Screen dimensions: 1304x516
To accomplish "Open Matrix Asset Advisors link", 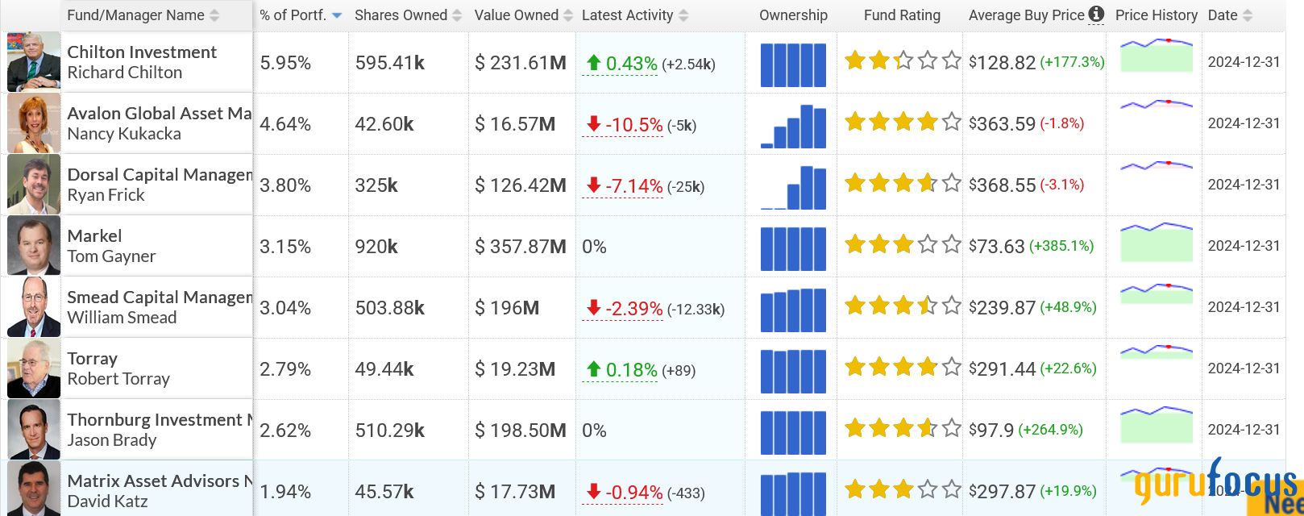I will coord(160,481).
